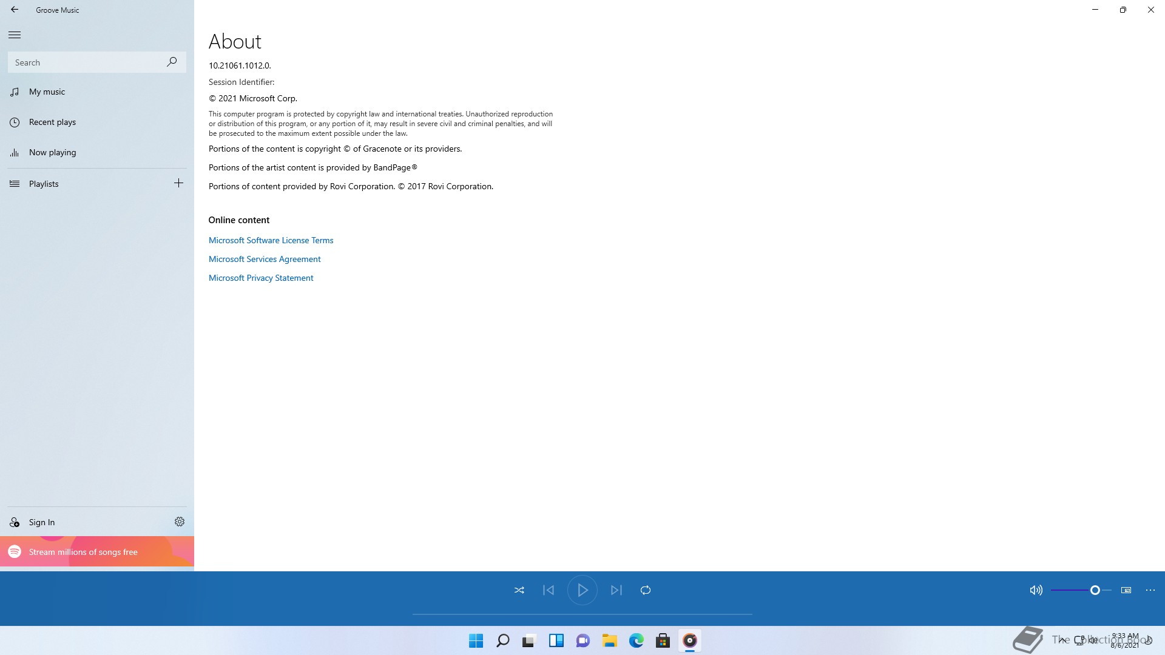Open My music section
Image resolution: width=1165 pixels, height=655 pixels.
pos(97,92)
